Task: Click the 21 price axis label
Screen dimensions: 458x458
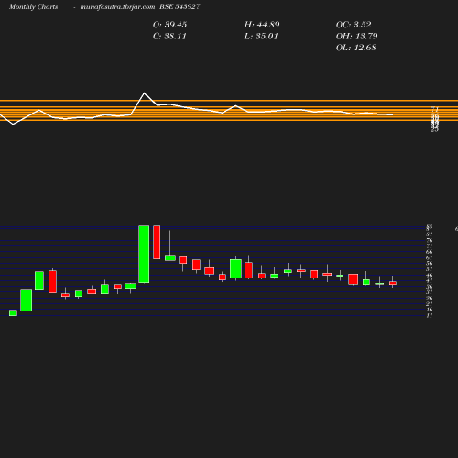Action: (x=430, y=304)
